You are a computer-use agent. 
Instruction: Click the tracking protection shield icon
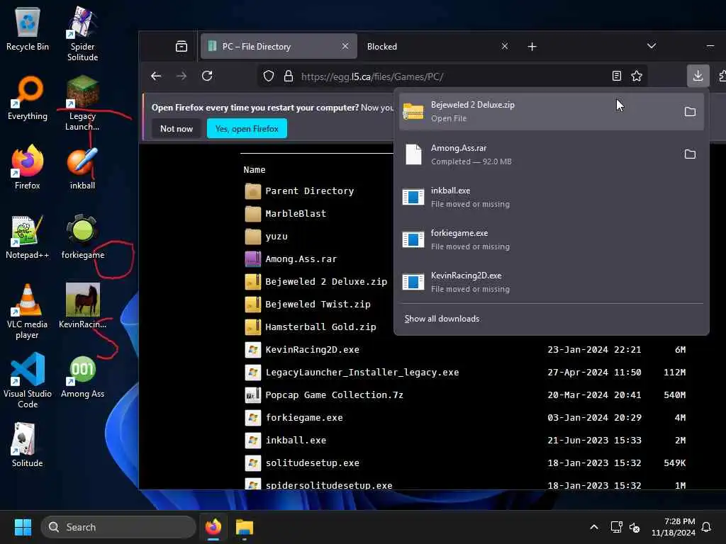click(x=269, y=76)
